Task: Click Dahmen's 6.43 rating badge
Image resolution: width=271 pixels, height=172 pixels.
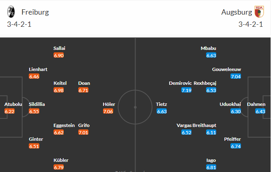Action: tap(260, 111)
